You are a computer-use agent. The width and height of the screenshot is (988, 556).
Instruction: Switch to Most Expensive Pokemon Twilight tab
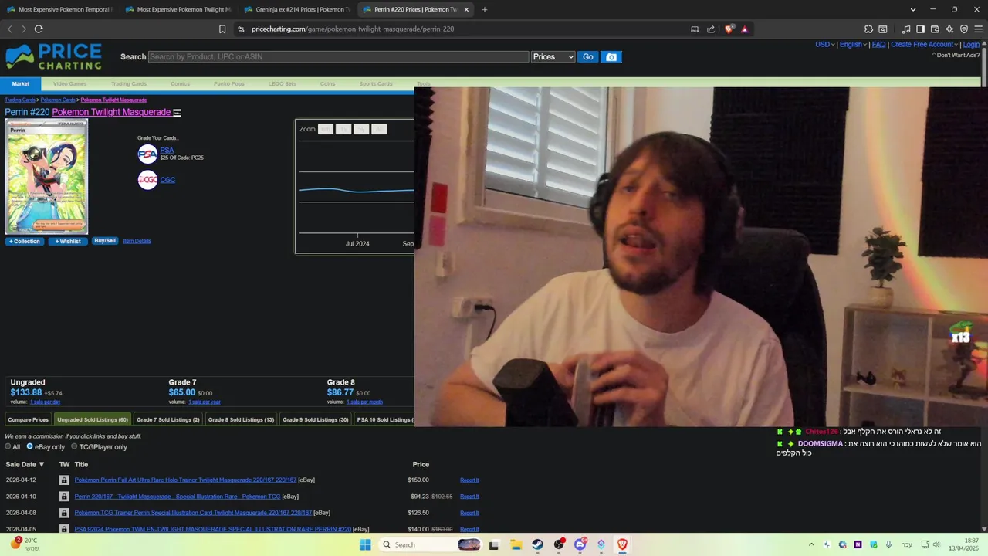(178, 9)
